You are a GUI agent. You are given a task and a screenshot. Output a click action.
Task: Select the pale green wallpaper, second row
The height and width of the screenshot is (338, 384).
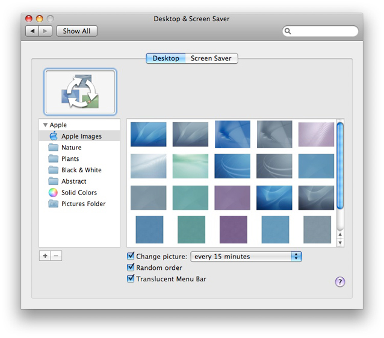click(x=190, y=166)
